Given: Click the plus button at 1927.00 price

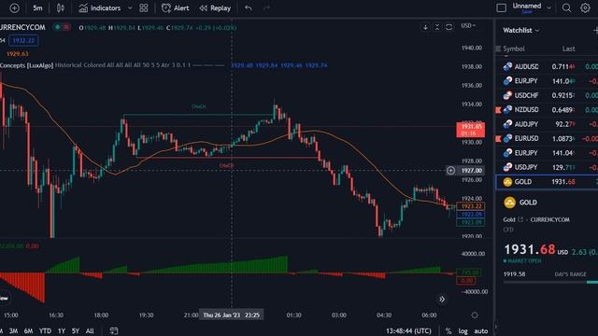Looking at the screenshot, I should point(450,171).
